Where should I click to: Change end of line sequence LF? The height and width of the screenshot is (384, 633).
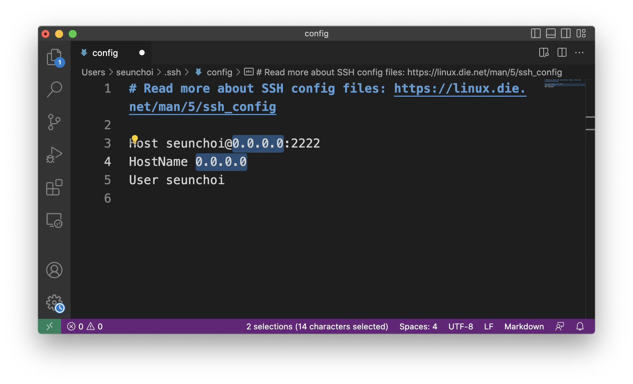[x=489, y=326]
